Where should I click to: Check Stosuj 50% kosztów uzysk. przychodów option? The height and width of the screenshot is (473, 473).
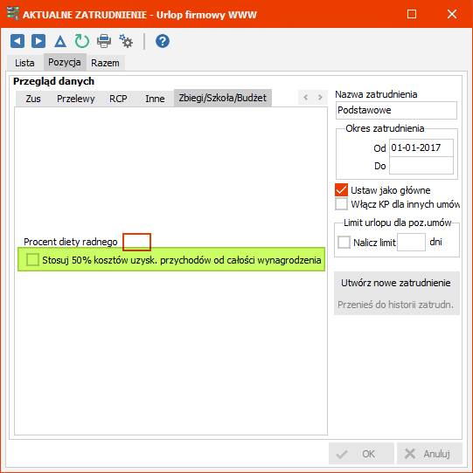coord(32,260)
